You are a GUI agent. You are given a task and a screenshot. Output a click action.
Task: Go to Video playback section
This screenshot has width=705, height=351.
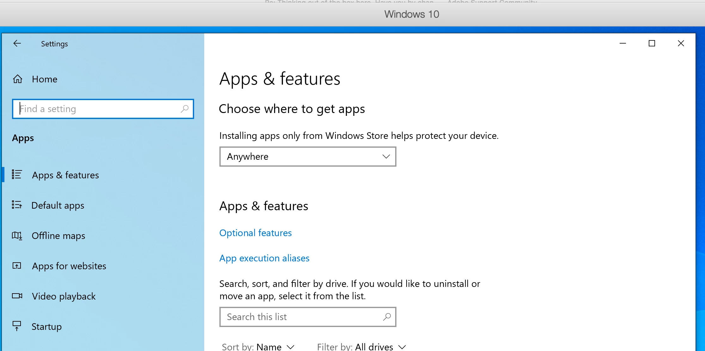[x=64, y=296]
